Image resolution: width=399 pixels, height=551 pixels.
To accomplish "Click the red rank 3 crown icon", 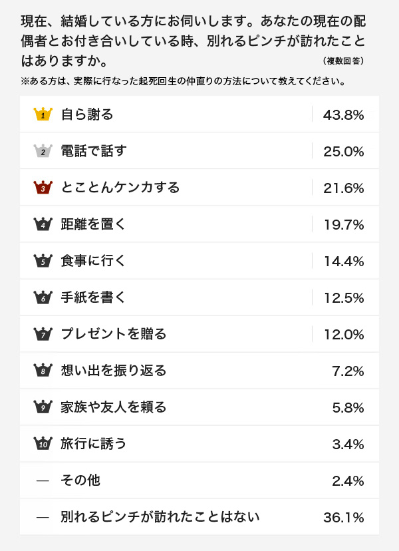I will [x=43, y=187].
